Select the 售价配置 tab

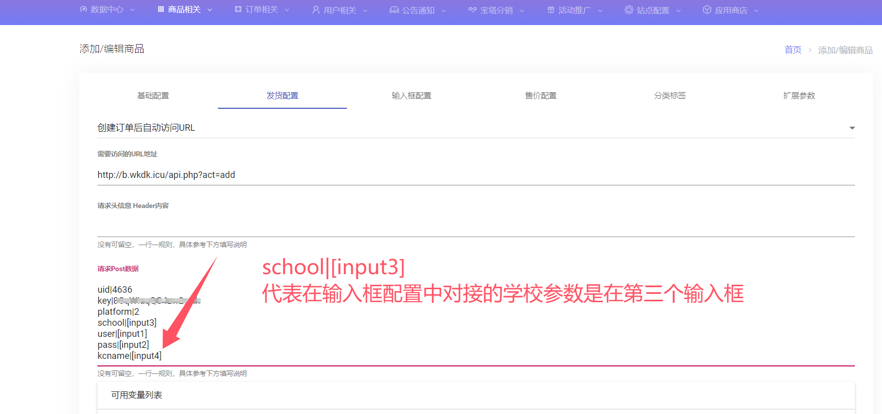tap(541, 96)
